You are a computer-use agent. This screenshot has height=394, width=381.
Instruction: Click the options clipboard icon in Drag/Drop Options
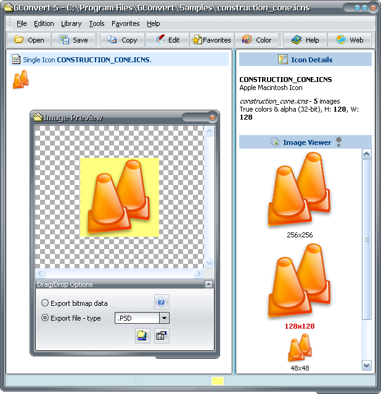162,335
